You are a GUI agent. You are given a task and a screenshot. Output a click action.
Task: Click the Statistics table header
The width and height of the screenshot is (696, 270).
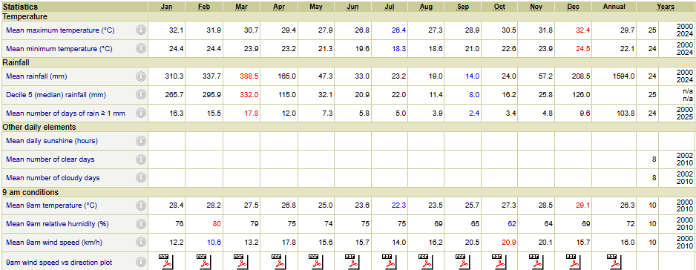20,7
